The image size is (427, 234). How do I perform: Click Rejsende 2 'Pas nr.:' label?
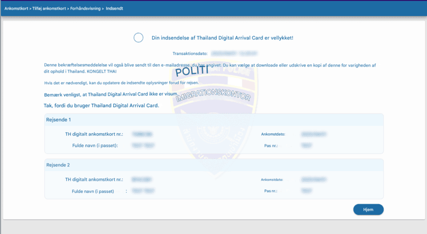[x=271, y=191]
